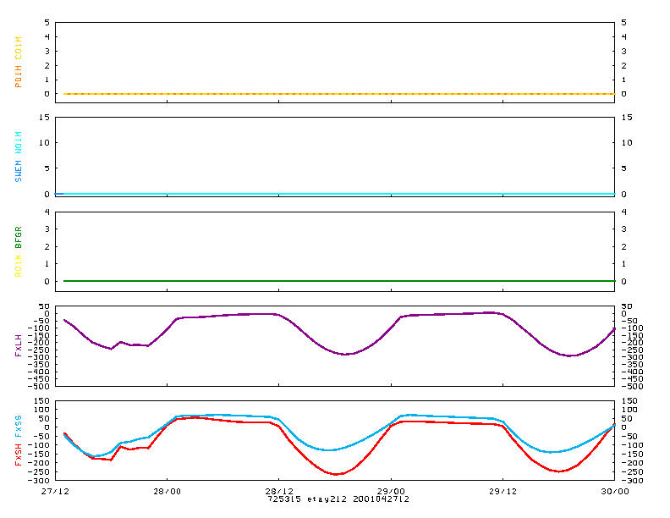Select the cyan N01M axis label

pos(18,143)
